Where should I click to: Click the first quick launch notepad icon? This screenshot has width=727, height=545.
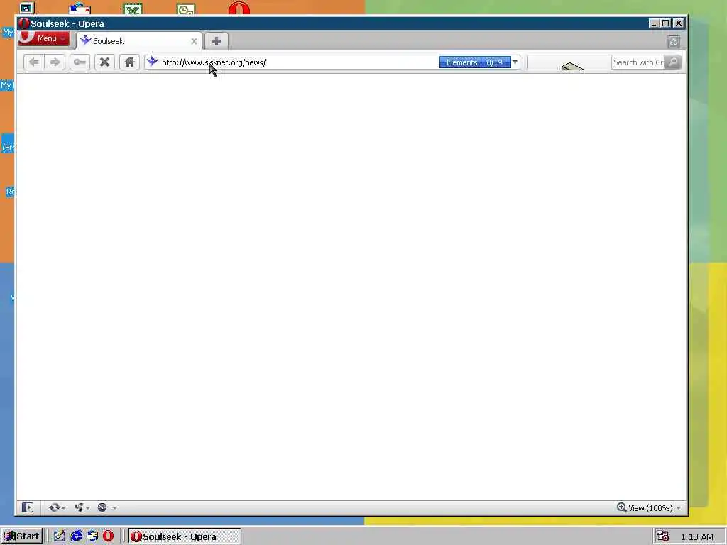(x=60, y=536)
